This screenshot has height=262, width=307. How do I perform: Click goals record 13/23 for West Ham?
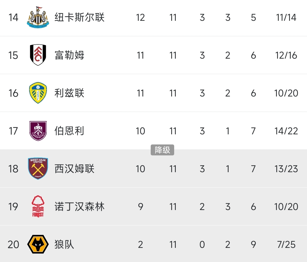tap(286, 169)
